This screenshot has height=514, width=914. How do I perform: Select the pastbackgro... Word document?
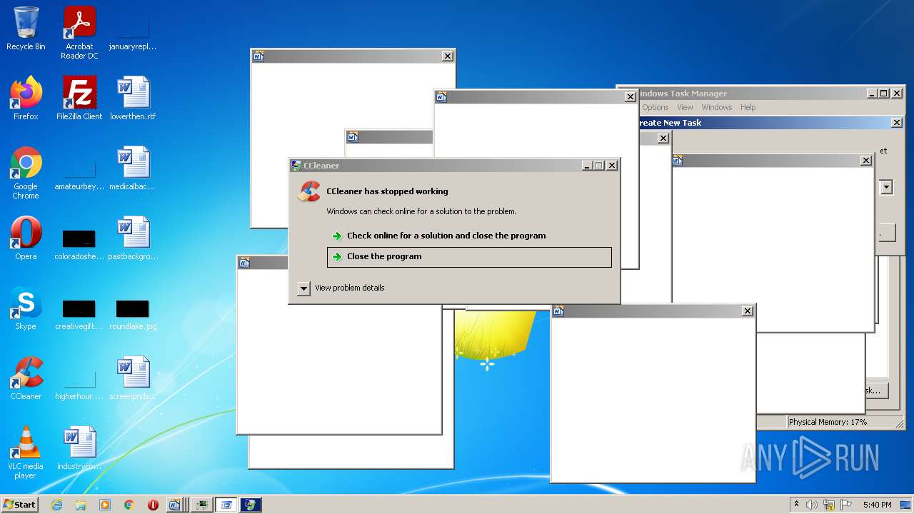pos(133,238)
